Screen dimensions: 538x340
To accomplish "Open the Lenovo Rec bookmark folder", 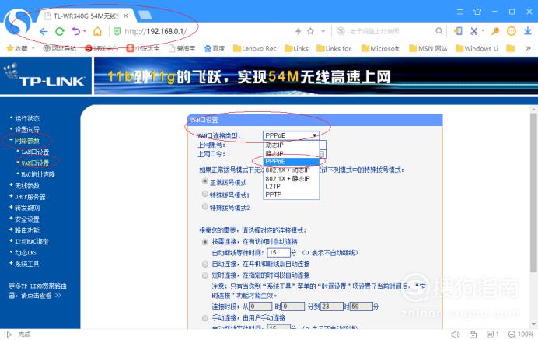I will coord(254,48).
